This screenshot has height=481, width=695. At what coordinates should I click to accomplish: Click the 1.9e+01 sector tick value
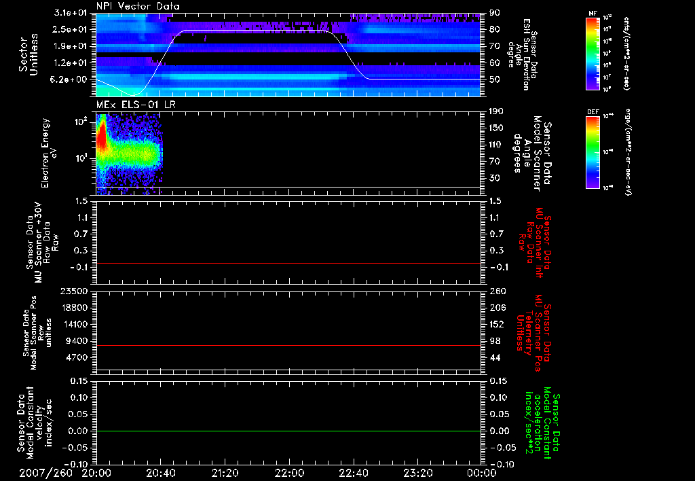[x=71, y=46]
